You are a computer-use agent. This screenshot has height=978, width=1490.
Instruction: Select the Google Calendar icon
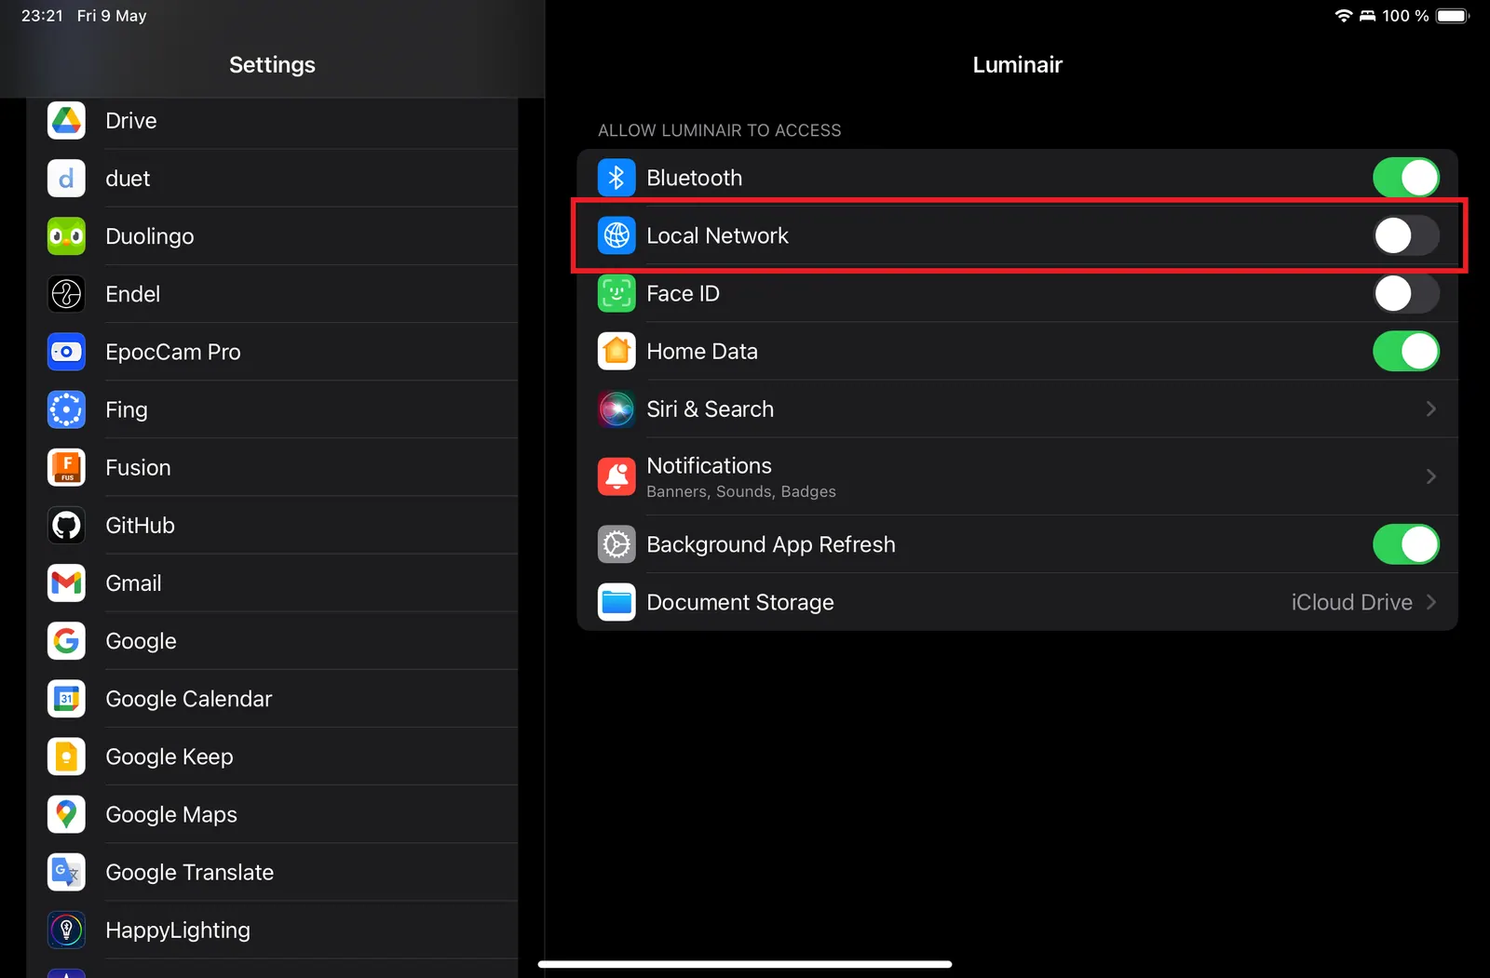click(66, 699)
